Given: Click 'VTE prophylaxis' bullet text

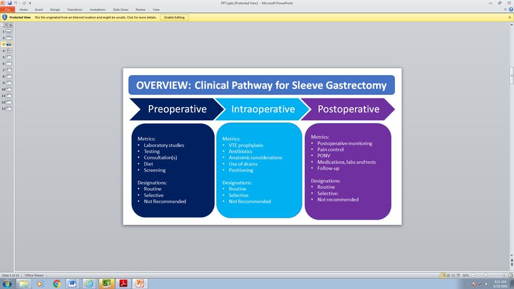Looking at the screenshot, I should click(246, 145).
